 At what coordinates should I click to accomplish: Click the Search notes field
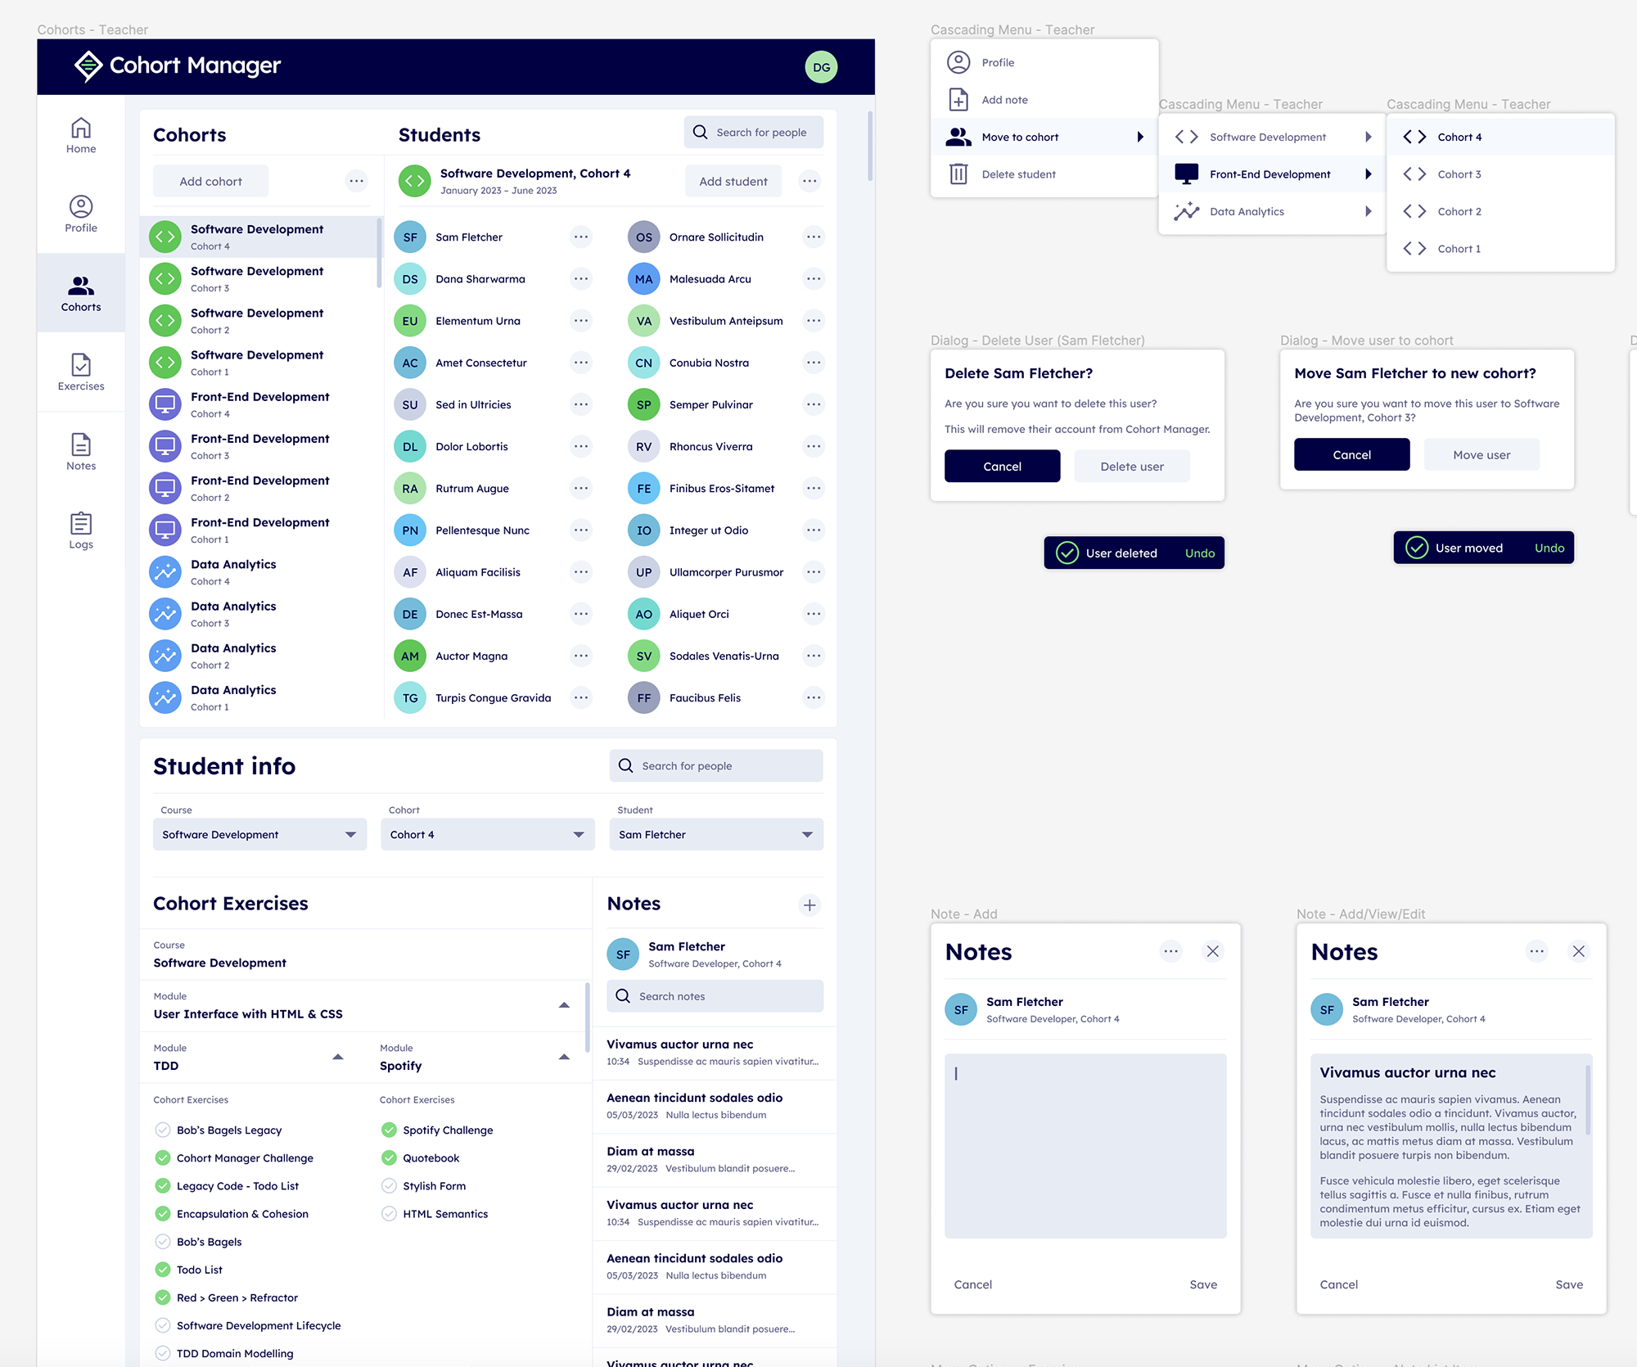[716, 996]
